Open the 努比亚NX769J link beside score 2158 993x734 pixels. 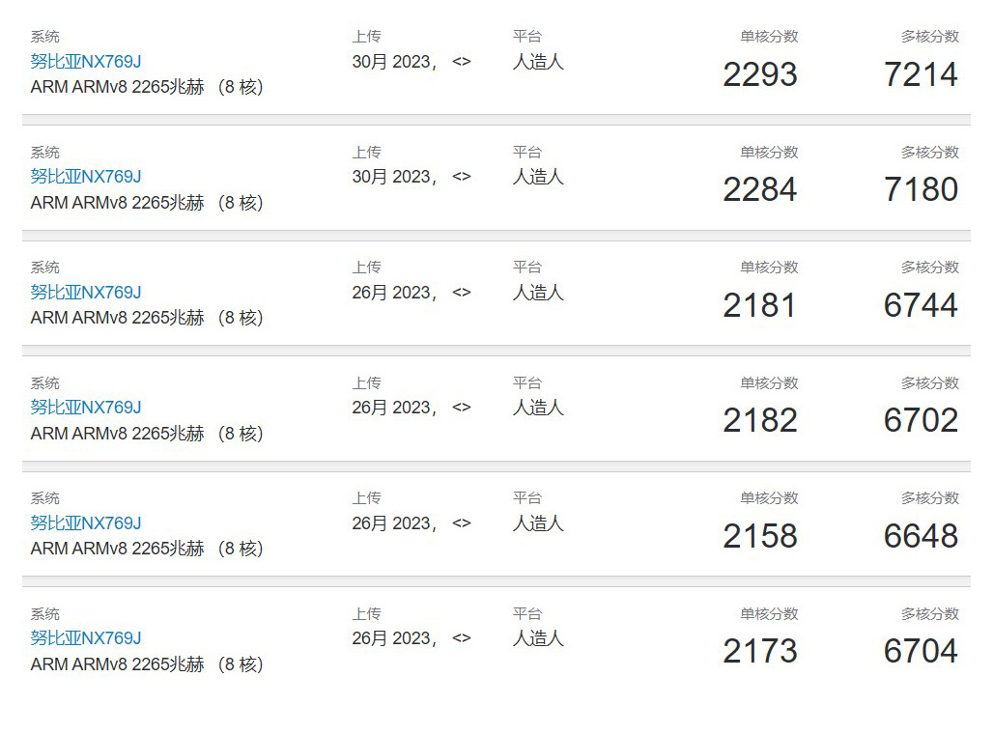(86, 522)
